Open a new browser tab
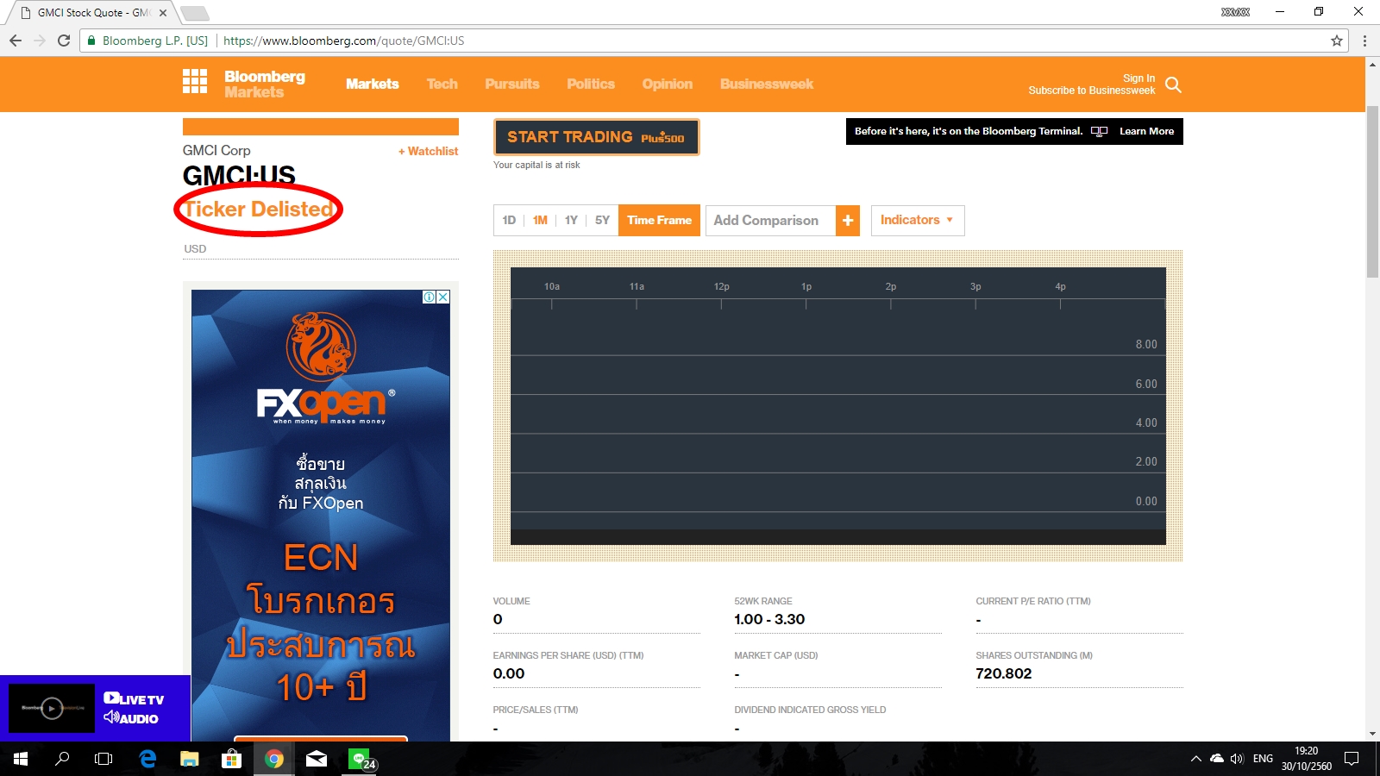Viewport: 1380px width, 776px height. (195, 13)
